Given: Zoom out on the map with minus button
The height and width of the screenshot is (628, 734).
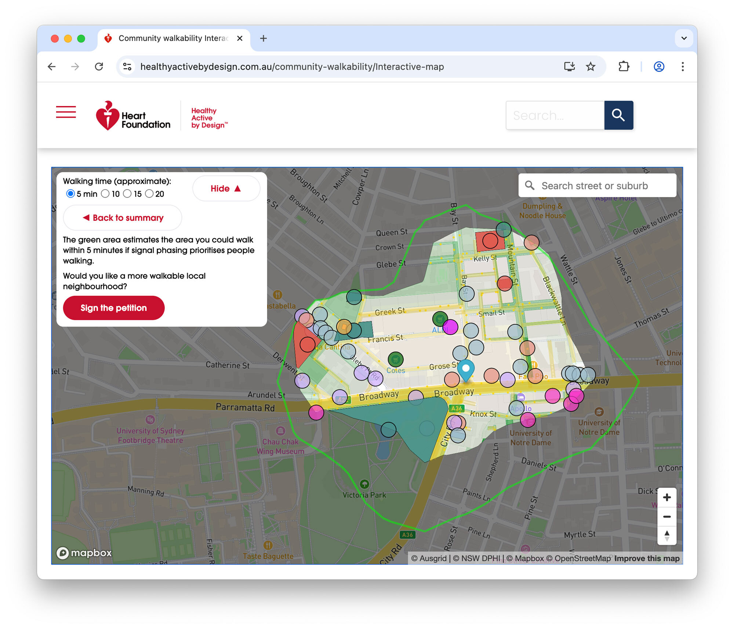Looking at the screenshot, I should click(x=667, y=517).
